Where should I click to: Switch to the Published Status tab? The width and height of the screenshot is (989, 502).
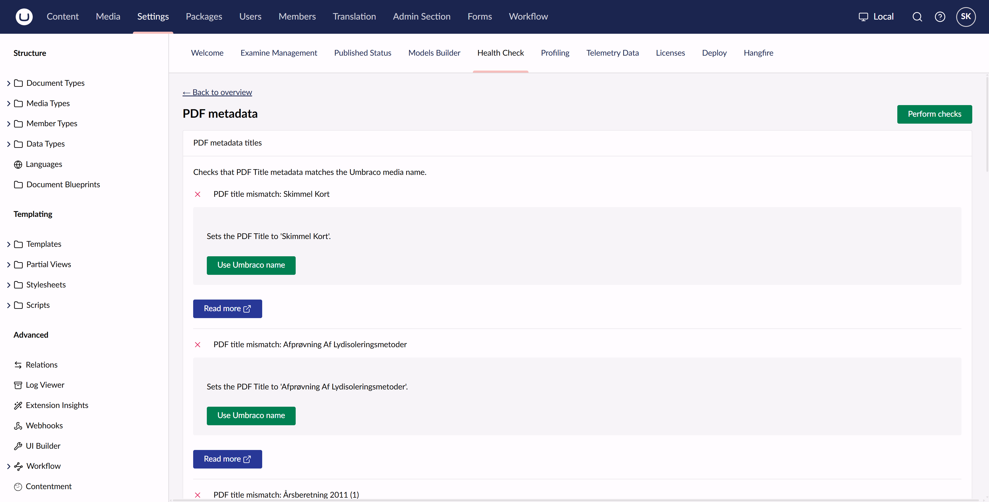click(x=362, y=53)
